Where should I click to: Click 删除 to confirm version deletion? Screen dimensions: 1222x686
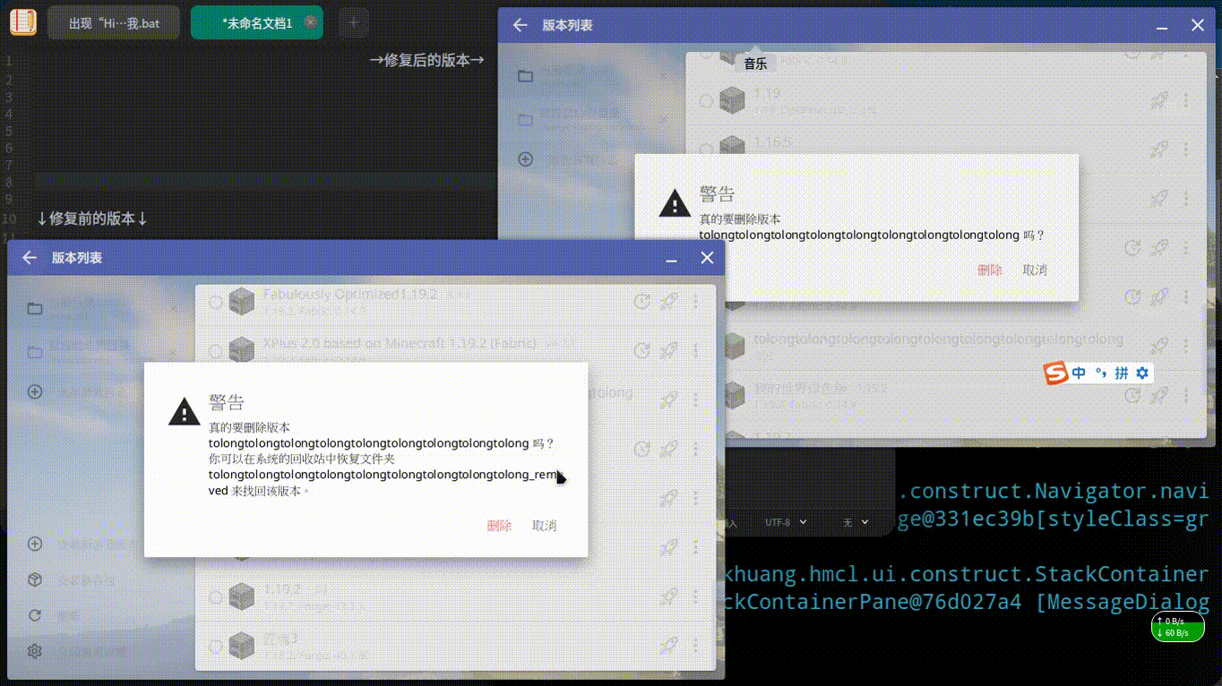tap(499, 526)
